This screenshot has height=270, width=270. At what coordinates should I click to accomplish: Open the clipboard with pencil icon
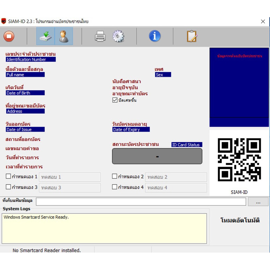(192, 36)
